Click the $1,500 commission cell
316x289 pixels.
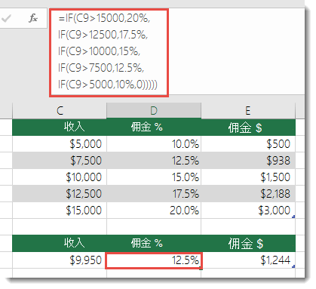tap(248, 177)
